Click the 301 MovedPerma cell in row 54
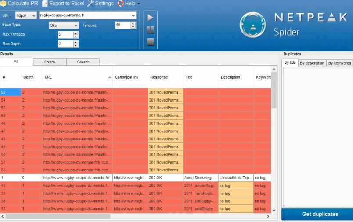This screenshot has width=353, height=222. 165,100
